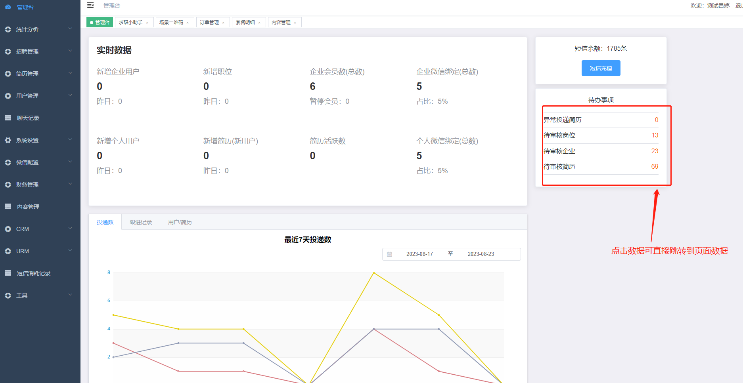Click the 最近7天投递数 chart title

(308, 240)
